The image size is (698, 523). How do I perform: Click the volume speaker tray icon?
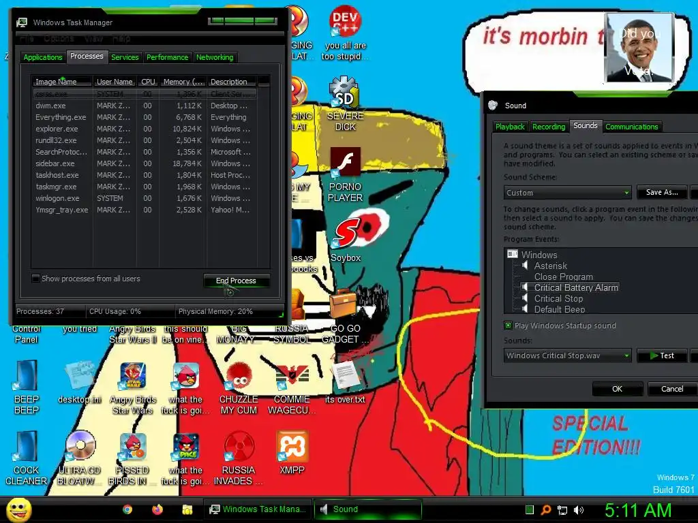pyautogui.click(x=579, y=509)
